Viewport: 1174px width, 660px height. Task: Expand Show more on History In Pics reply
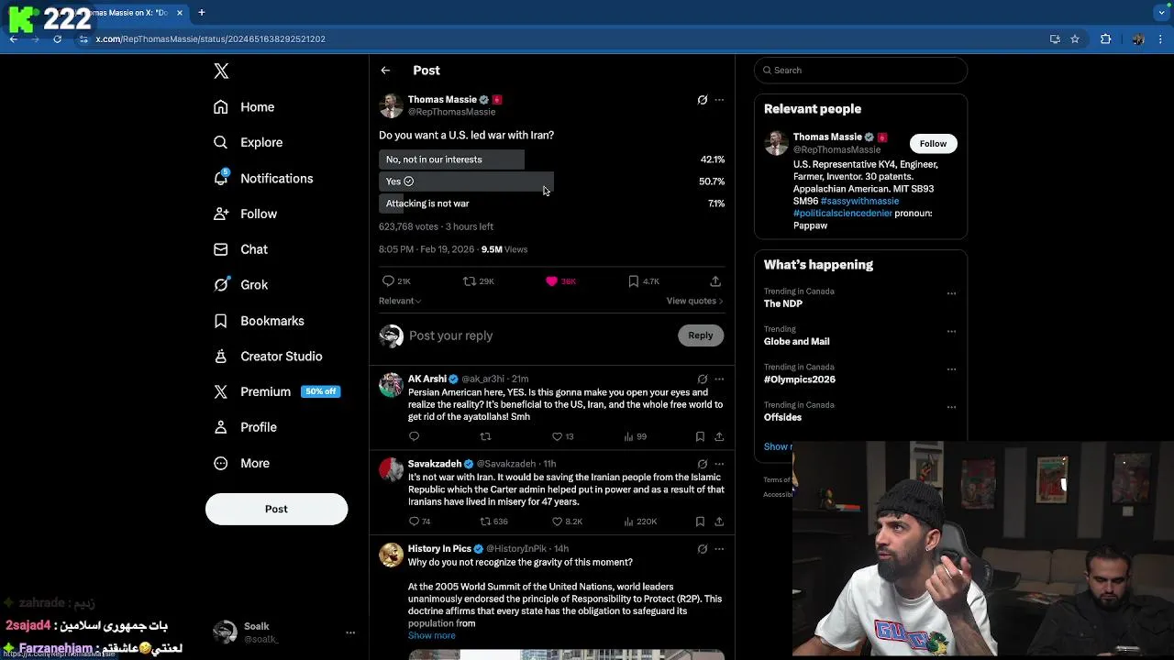pyautogui.click(x=431, y=635)
